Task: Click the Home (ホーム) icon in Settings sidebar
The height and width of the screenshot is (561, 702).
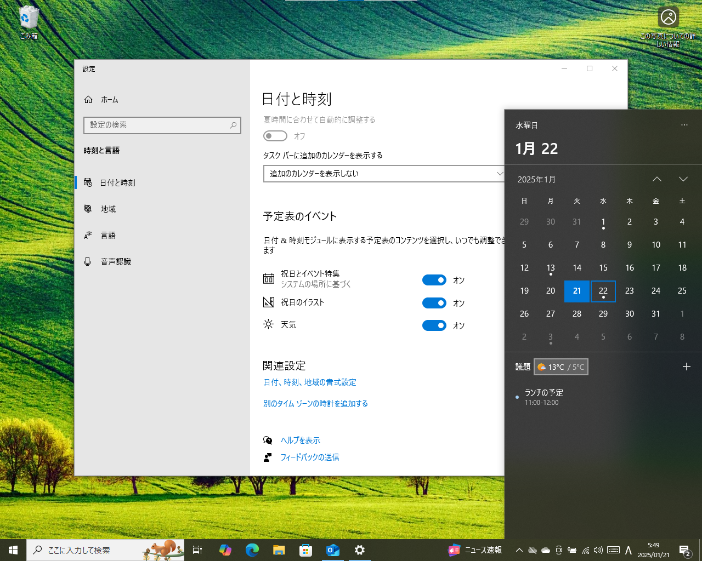Action: point(88,100)
